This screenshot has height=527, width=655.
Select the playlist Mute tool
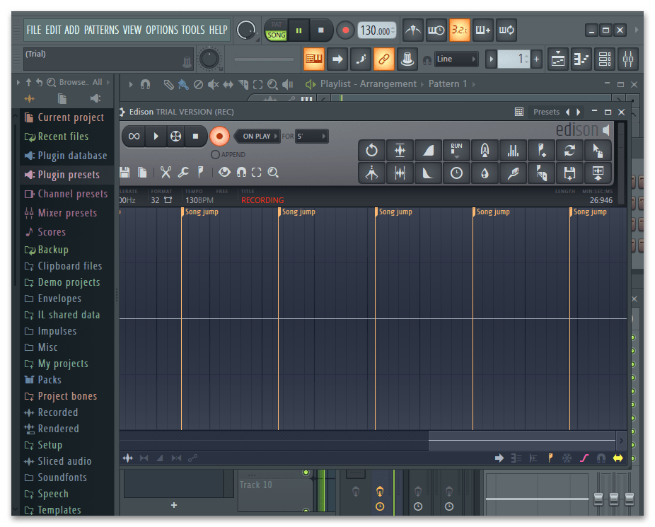pyautogui.click(x=213, y=84)
